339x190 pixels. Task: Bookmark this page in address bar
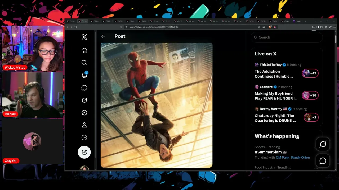121,27
